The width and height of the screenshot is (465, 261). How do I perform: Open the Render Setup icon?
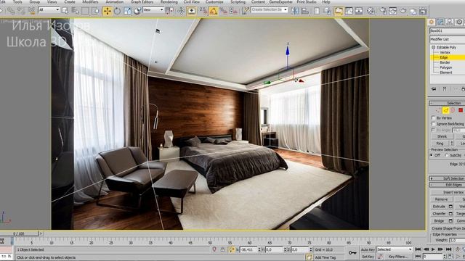[x=383, y=11]
